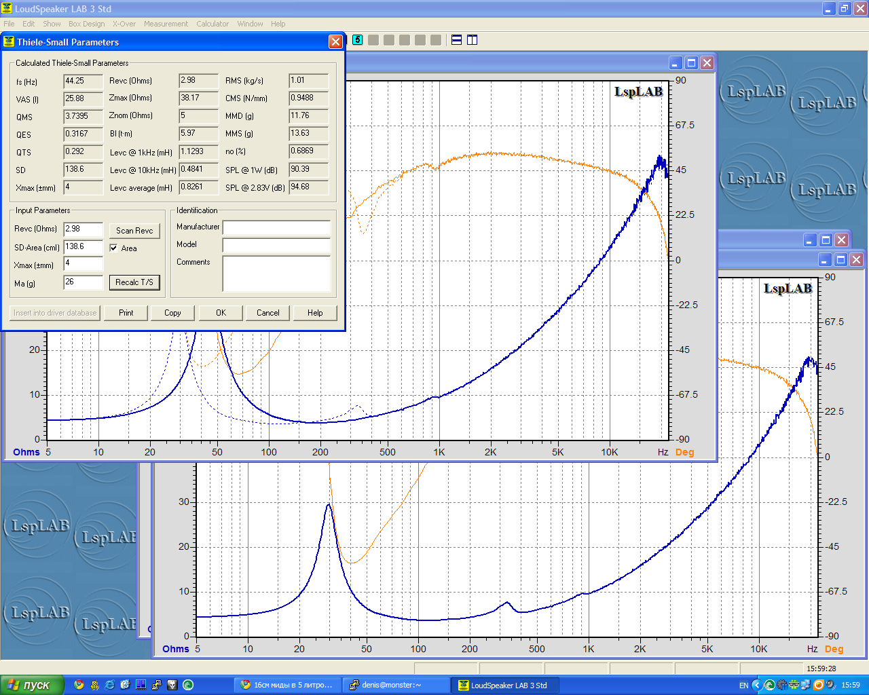The height and width of the screenshot is (695, 869).
Task: Open the Box Design menu
Action: point(86,24)
